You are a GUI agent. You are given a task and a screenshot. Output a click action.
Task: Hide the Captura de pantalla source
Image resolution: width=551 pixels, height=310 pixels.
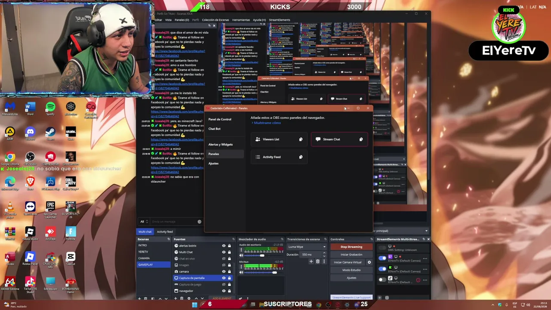(223, 278)
